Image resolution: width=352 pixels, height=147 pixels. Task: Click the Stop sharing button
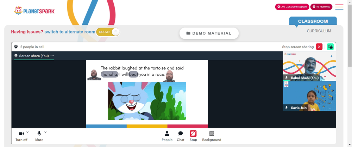193,136
